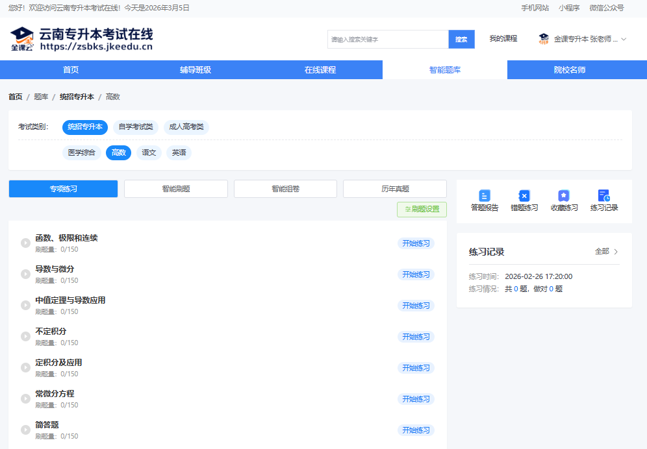
Task: Click play icon beside 常微分方程
Action: tap(25, 398)
